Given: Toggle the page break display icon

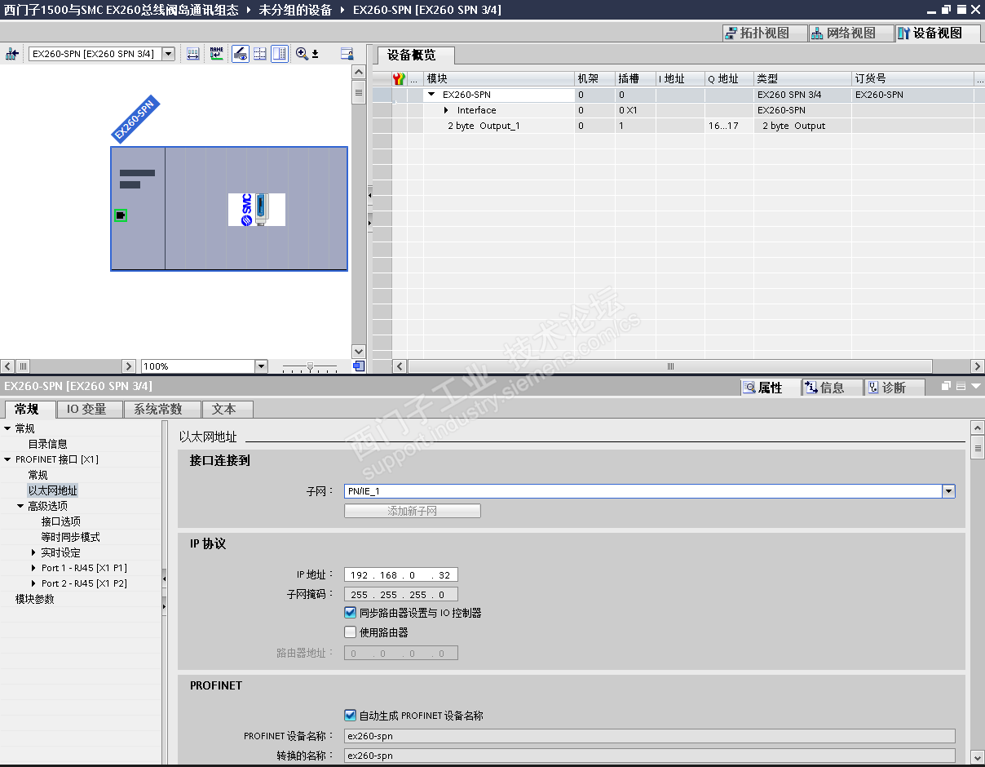Looking at the screenshot, I should coord(260,54).
